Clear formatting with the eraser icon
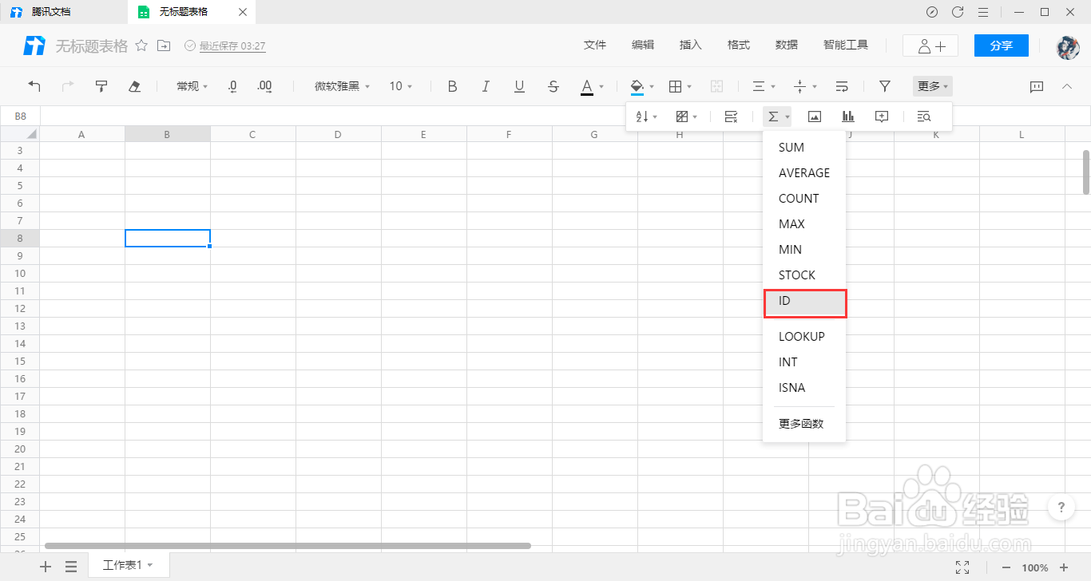This screenshot has height=581, width=1091. pyautogui.click(x=134, y=86)
